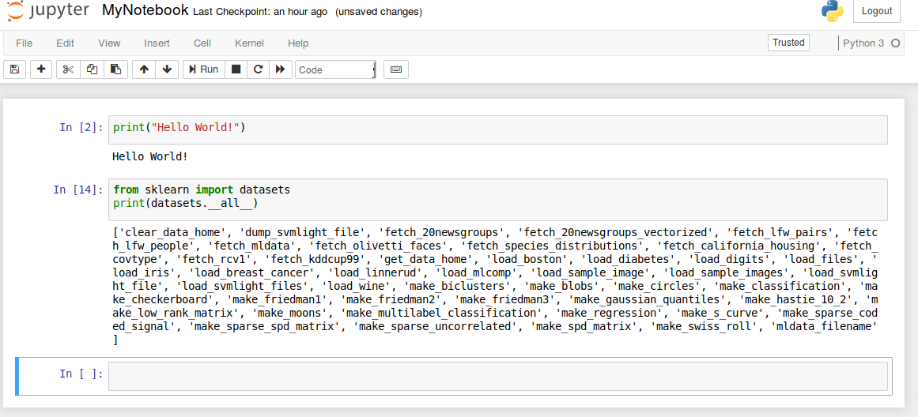This screenshot has width=918, height=417.
Task: Open the cell type Code dropdown
Action: [335, 69]
